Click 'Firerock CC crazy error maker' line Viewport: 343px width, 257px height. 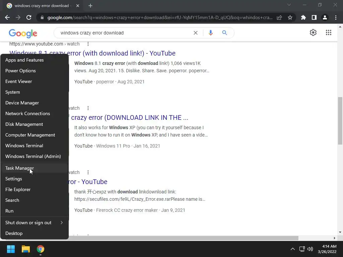click(130, 210)
